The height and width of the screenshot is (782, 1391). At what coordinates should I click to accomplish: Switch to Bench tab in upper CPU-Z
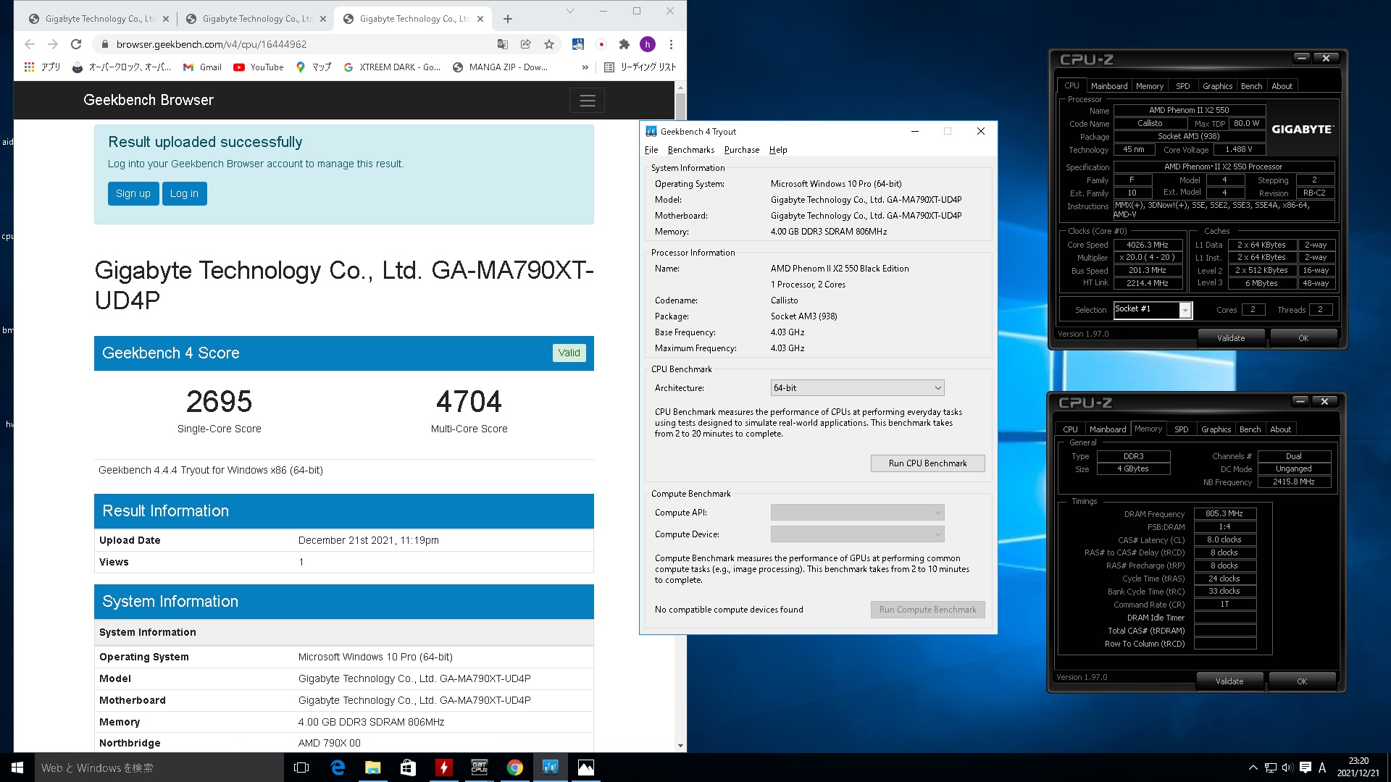click(1251, 86)
